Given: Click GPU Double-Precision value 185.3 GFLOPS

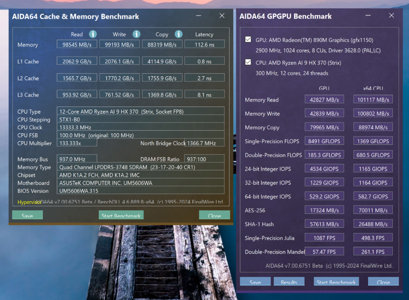Looking at the screenshot, I should tap(324, 155).
